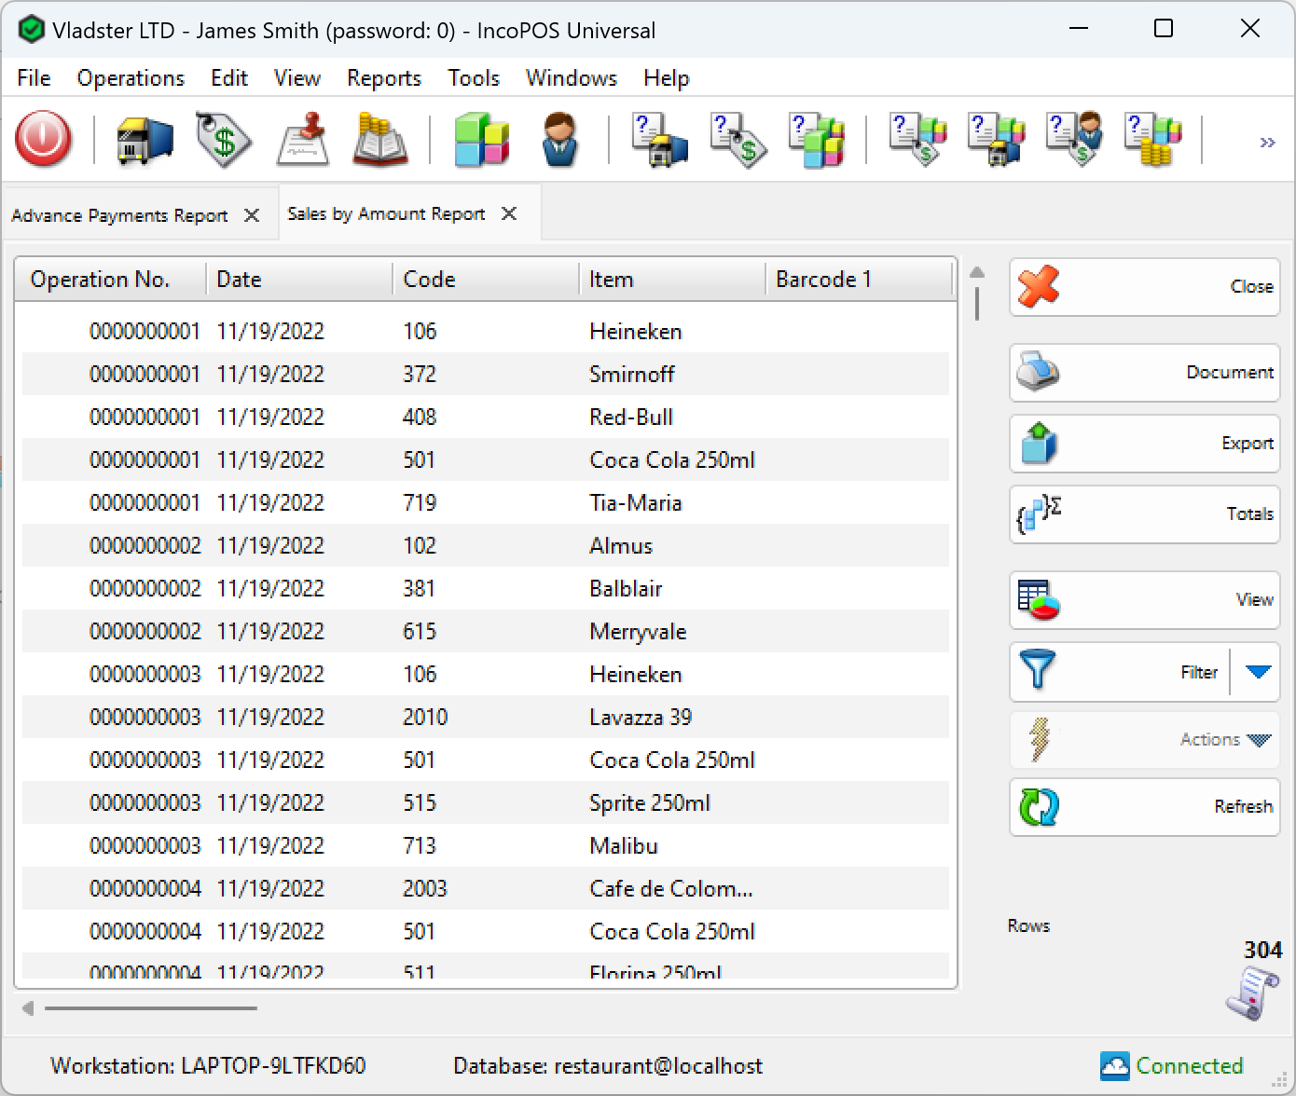Click the horizontal scrollbar left arrow
Image resolution: width=1296 pixels, height=1096 pixels.
(x=28, y=1007)
